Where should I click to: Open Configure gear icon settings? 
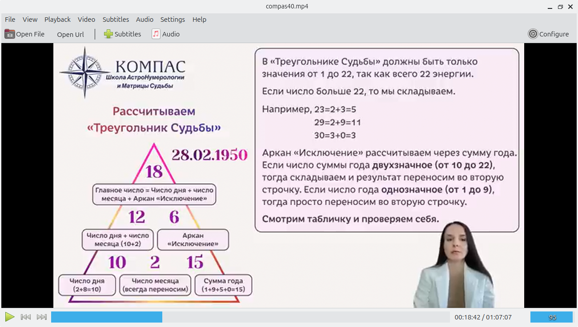coord(533,34)
